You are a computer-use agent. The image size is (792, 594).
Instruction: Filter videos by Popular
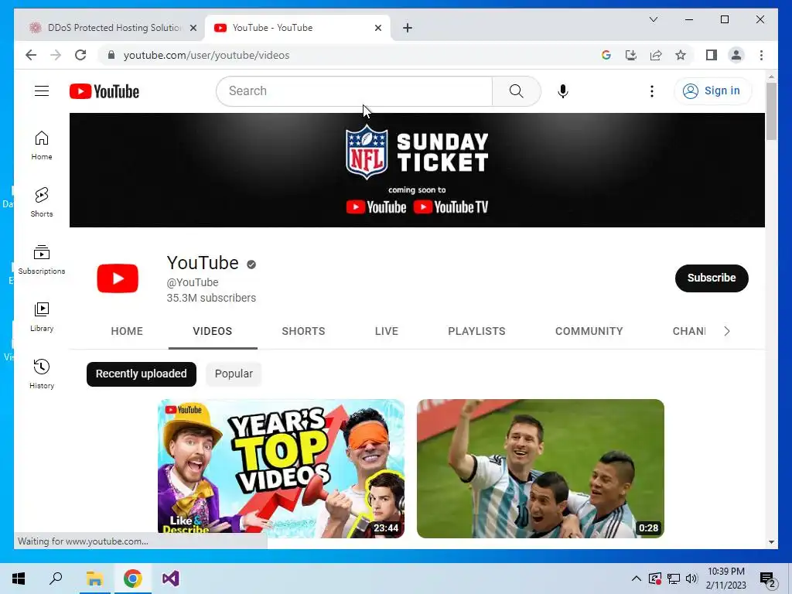[234, 374]
